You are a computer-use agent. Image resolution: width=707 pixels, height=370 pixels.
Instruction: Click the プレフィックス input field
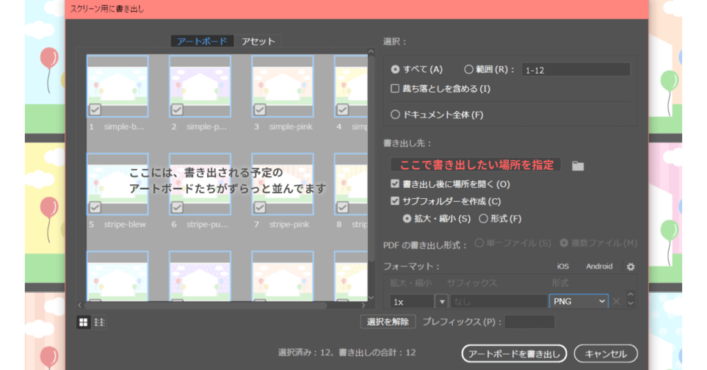point(530,322)
